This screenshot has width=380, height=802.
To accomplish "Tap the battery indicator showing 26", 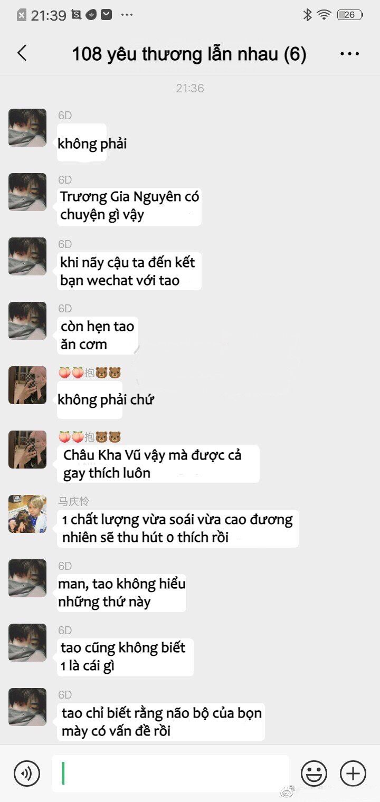I will [x=350, y=15].
